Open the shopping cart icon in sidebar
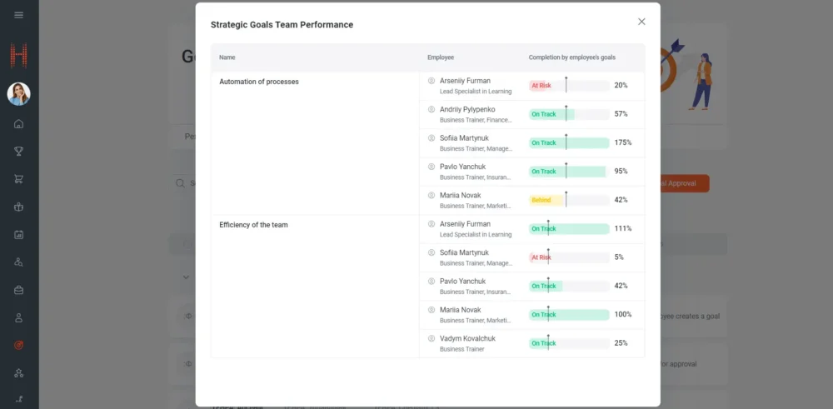Image resolution: width=833 pixels, height=409 pixels. pyautogui.click(x=18, y=179)
